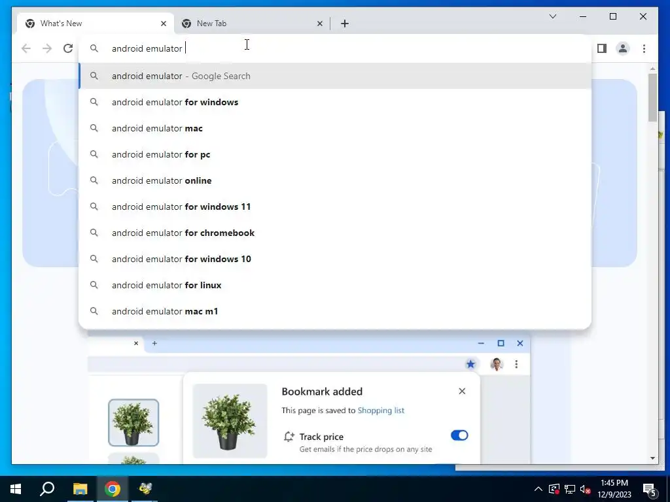670x502 pixels.
Task: Close the Bookmark added popup
Action: pyautogui.click(x=462, y=391)
